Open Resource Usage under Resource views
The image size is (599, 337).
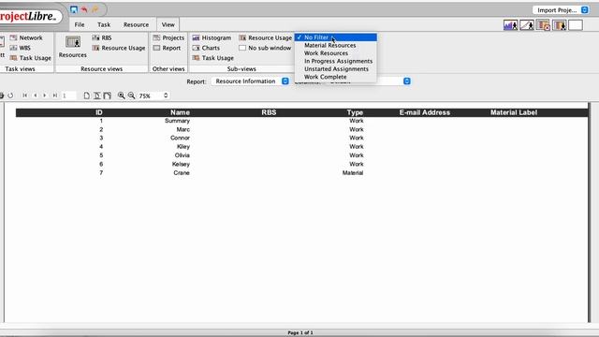(119, 48)
